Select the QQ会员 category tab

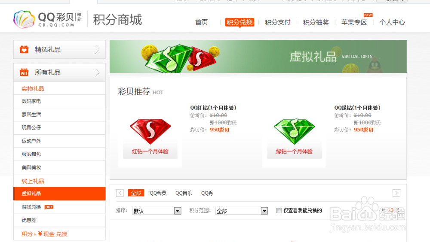click(x=158, y=193)
